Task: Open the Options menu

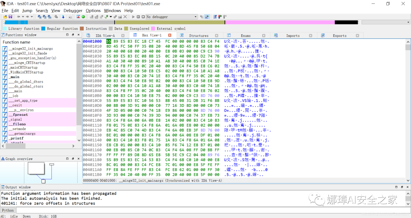Action: pos(93,11)
